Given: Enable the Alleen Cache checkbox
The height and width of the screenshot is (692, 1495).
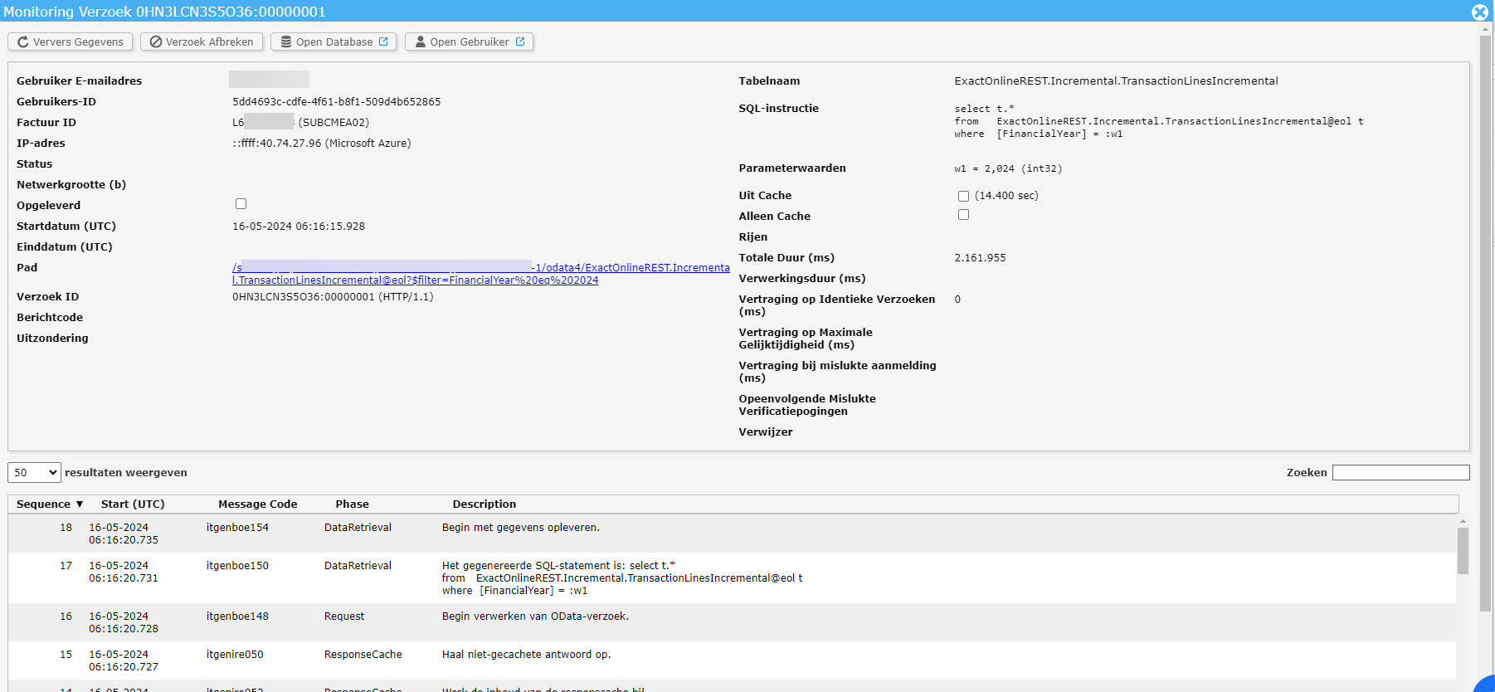Looking at the screenshot, I should click(963, 215).
